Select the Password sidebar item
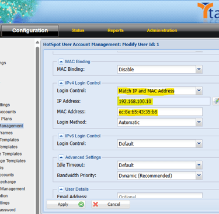Image resolution: width=219 pixels, height=214 pixels. coord(8,210)
